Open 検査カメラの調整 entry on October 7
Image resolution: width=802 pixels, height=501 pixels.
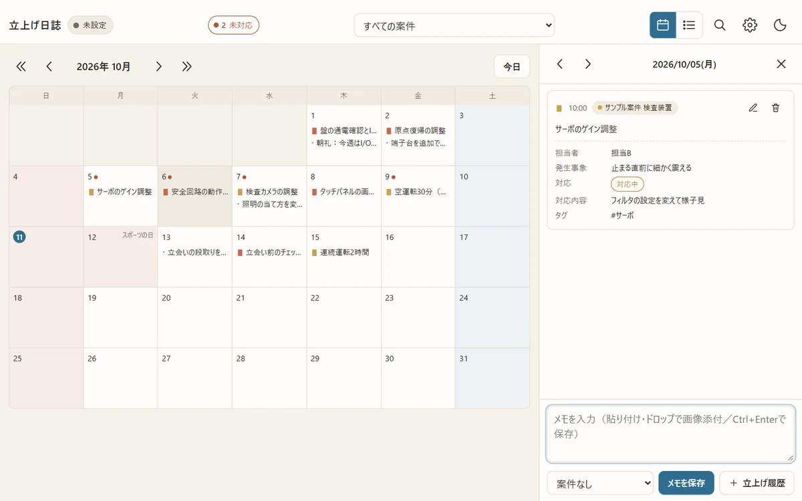(x=269, y=192)
